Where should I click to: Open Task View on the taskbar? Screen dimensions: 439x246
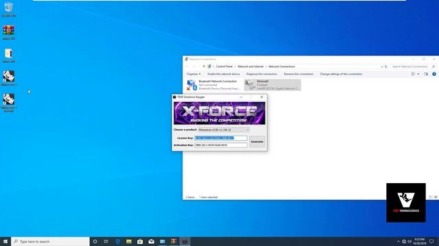click(106, 241)
